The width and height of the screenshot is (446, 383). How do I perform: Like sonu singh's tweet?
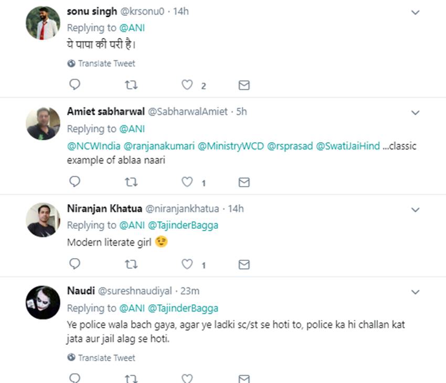coord(187,84)
